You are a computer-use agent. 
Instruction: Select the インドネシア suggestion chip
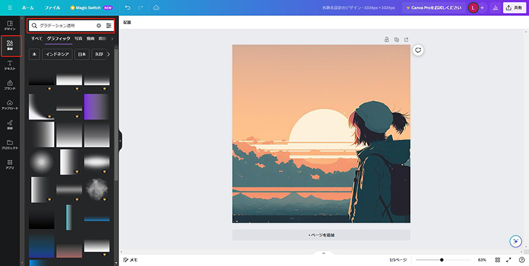[57, 54]
